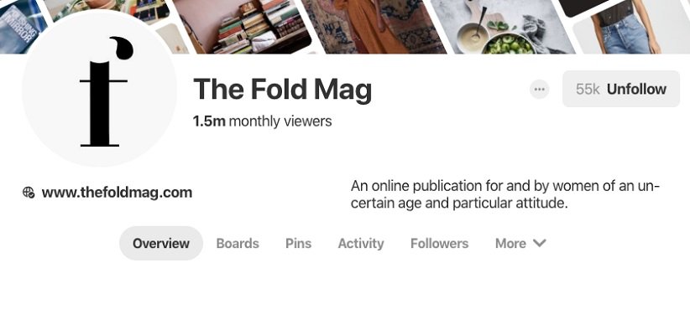Open the stacked books cover image

click(x=242, y=25)
